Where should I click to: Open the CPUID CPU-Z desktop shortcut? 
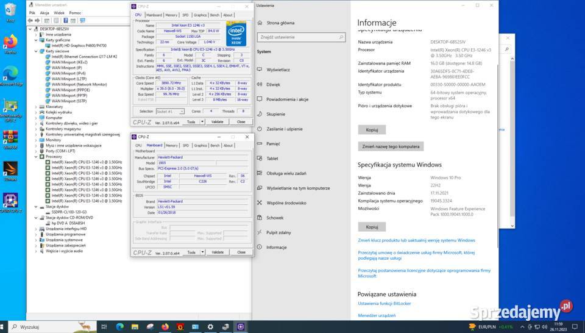coord(10,202)
